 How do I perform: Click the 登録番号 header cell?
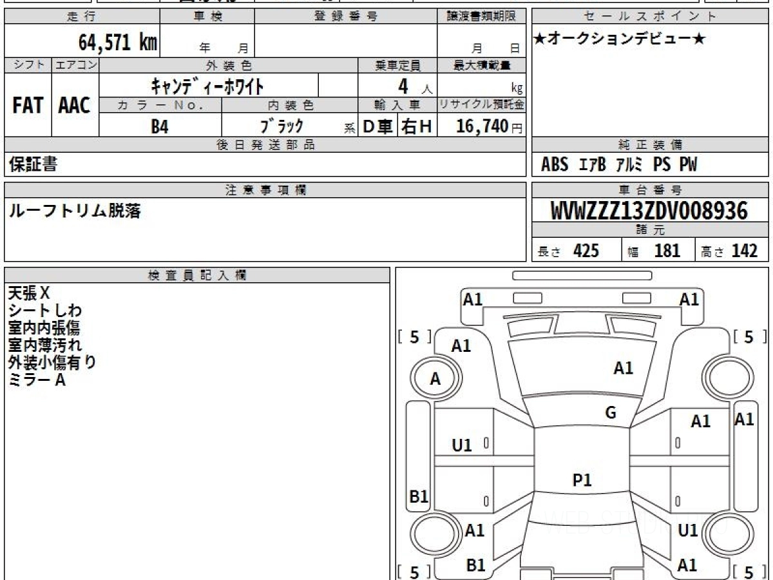(346, 17)
